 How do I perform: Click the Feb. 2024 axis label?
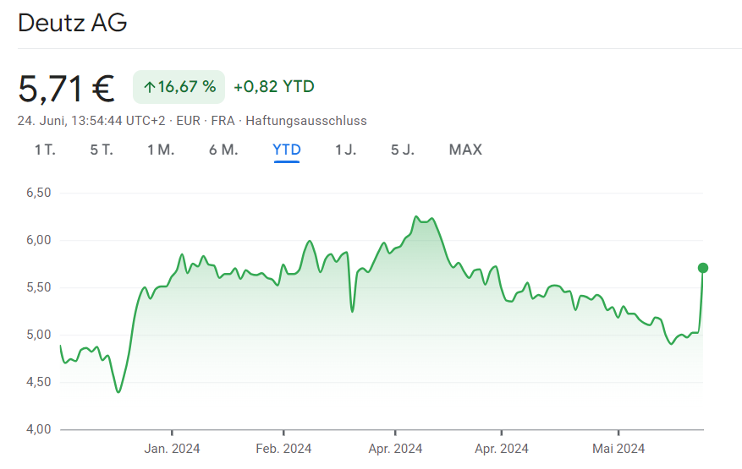tap(283, 448)
